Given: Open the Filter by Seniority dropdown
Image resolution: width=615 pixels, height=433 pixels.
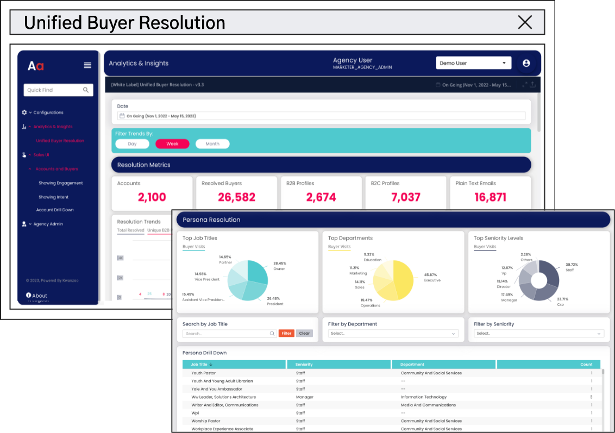Looking at the screenshot, I should pos(538,334).
